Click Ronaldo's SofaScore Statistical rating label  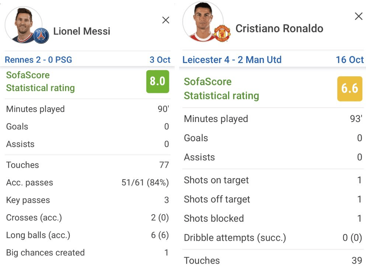click(221, 88)
